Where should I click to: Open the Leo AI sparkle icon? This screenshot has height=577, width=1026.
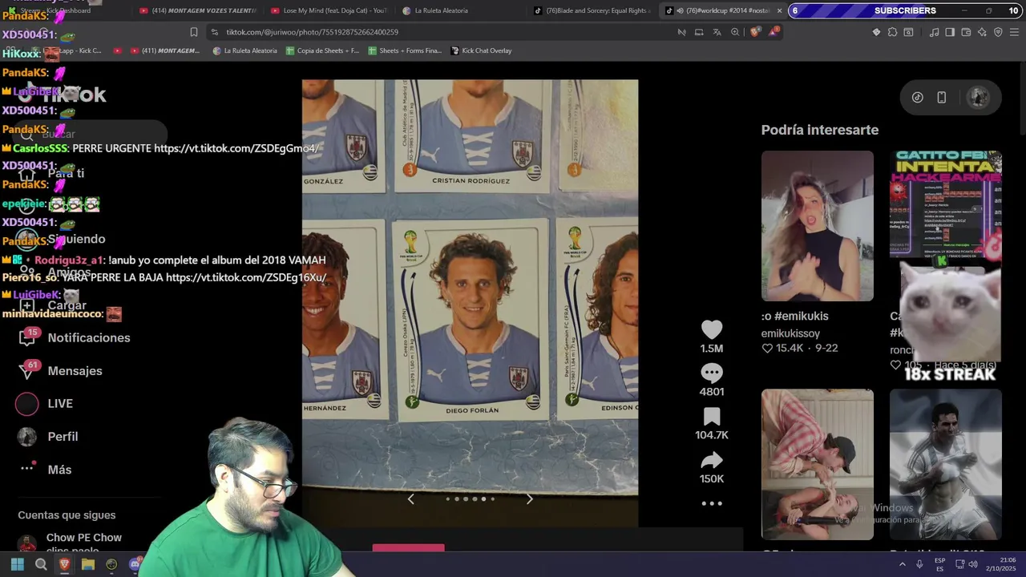pos(982,32)
